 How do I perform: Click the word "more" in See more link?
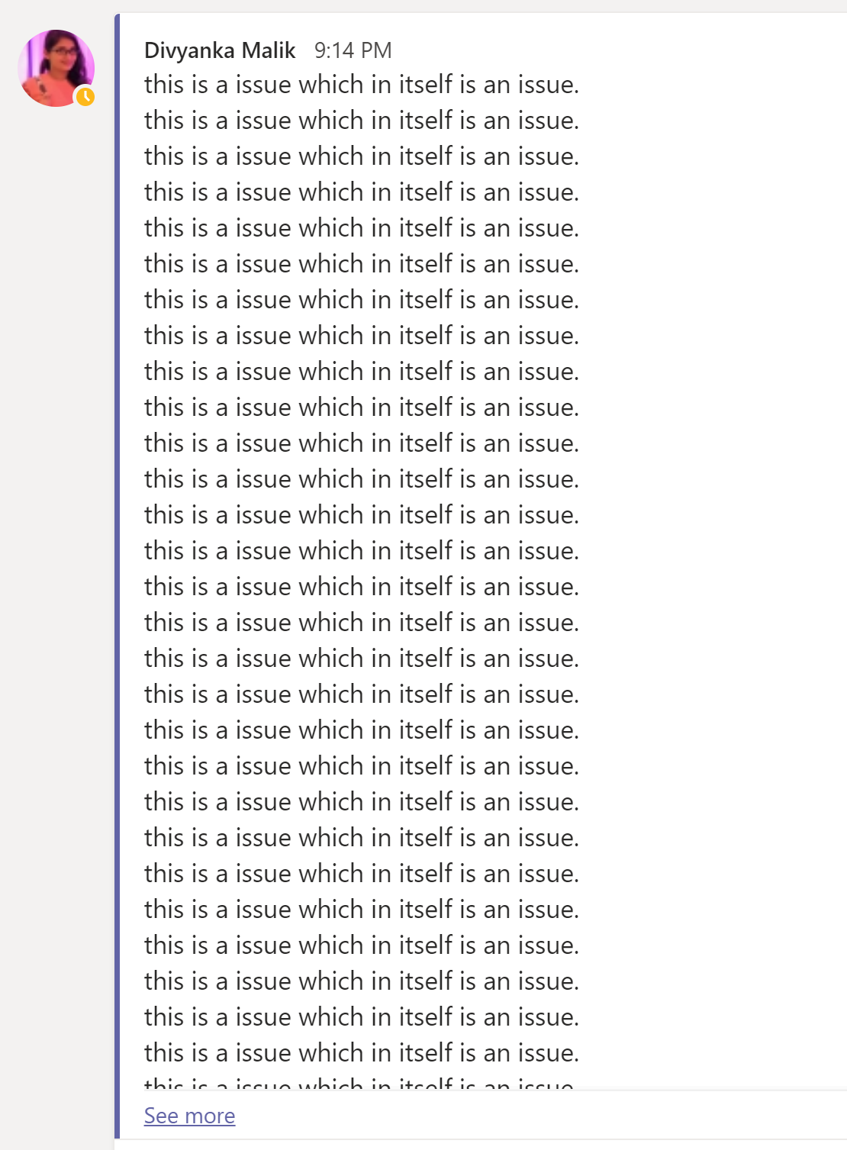point(210,1116)
